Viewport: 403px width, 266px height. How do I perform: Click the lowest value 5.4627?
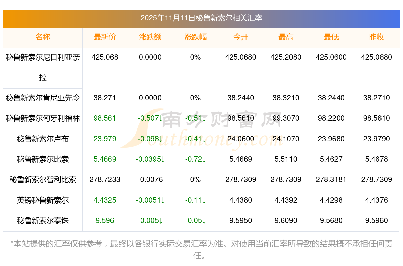(x=331, y=159)
